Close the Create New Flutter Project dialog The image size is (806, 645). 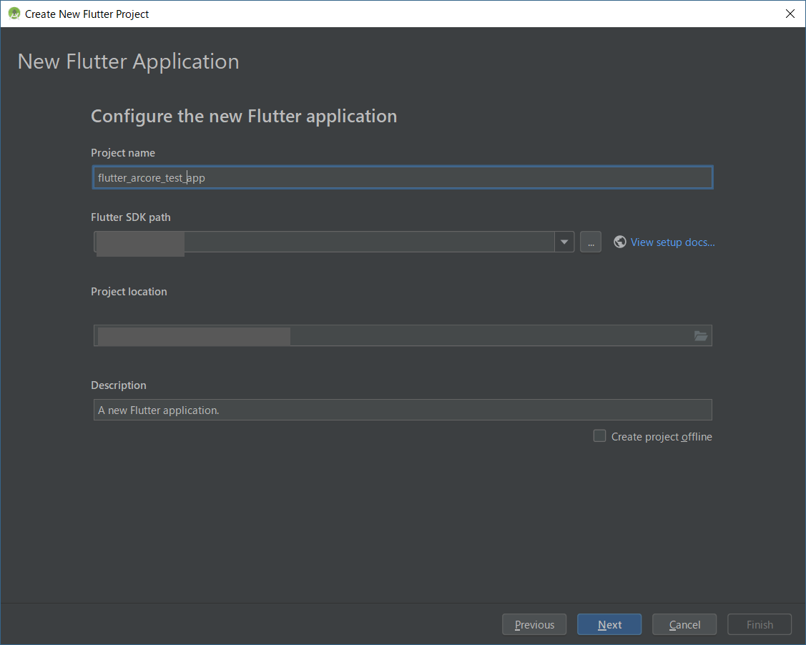click(790, 14)
